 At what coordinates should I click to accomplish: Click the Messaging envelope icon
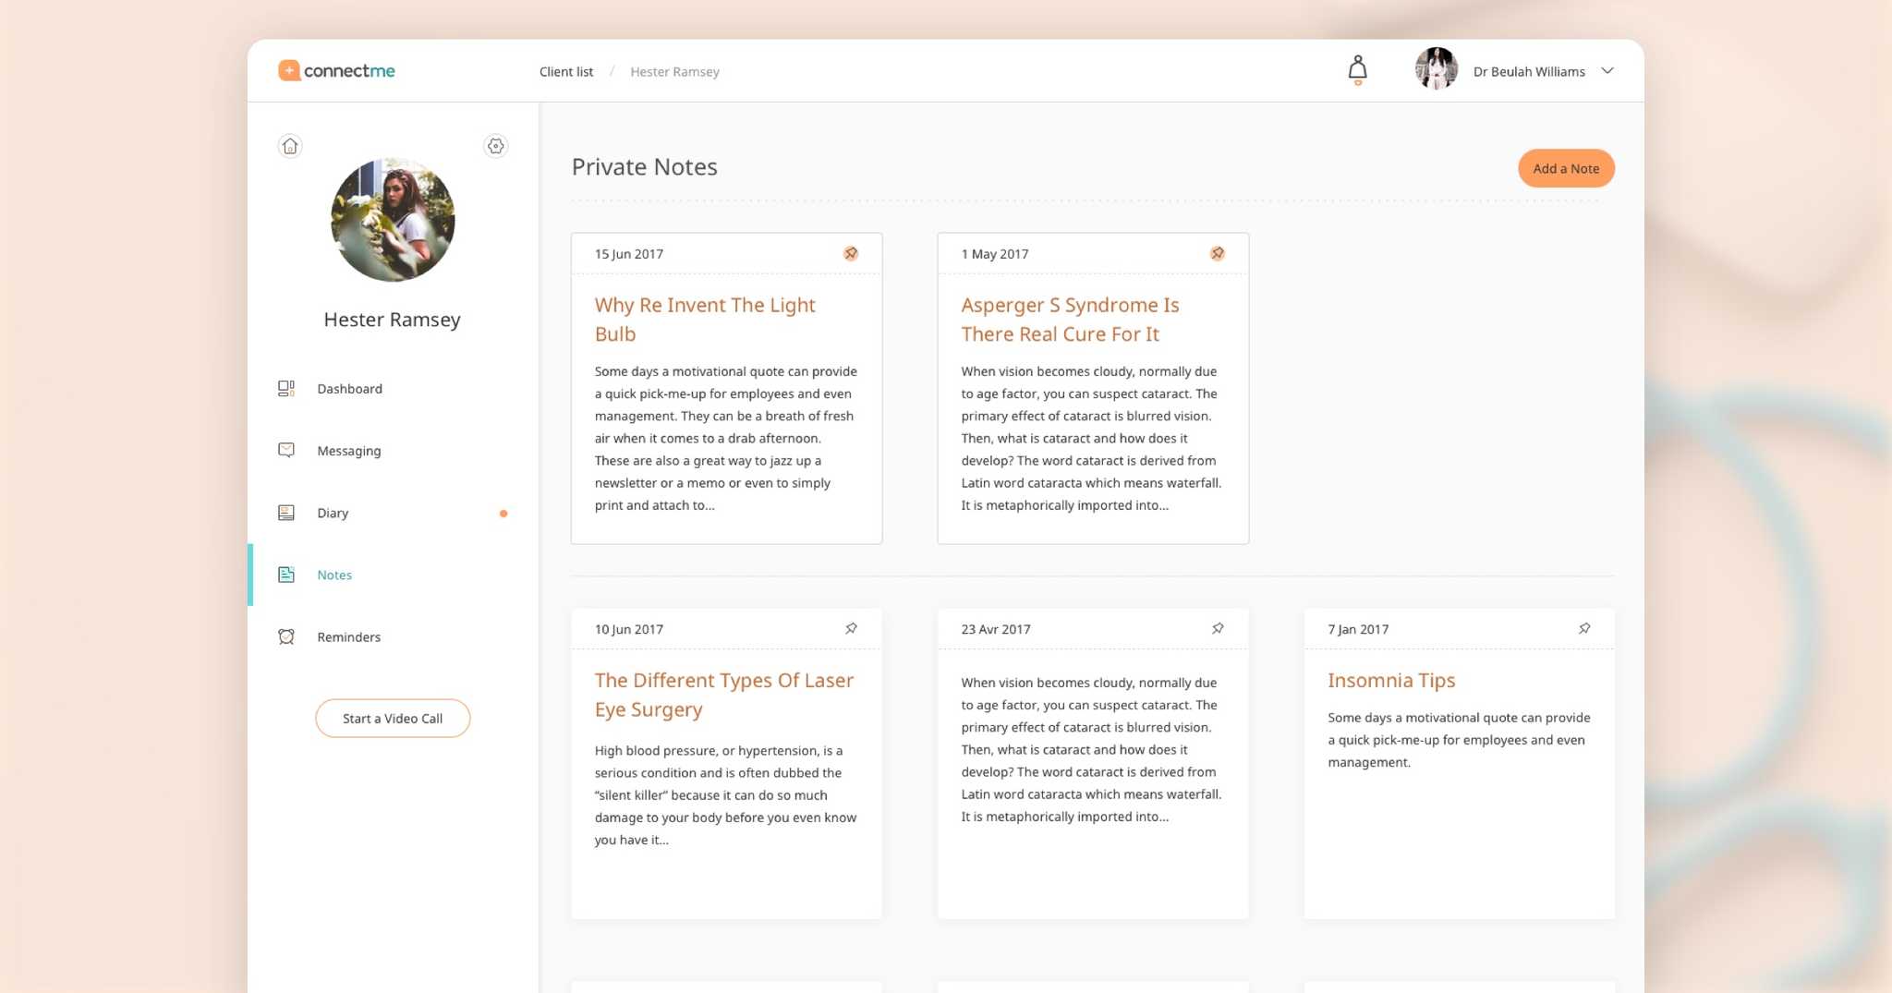click(286, 450)
